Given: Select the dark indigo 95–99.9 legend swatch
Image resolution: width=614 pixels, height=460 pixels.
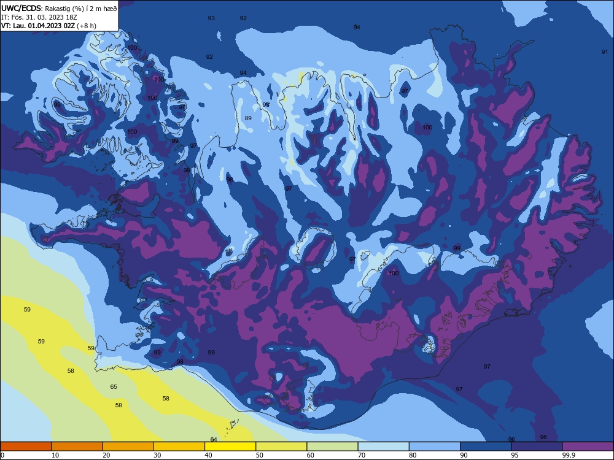Looking at the screenshot, I should coord(537,447).
